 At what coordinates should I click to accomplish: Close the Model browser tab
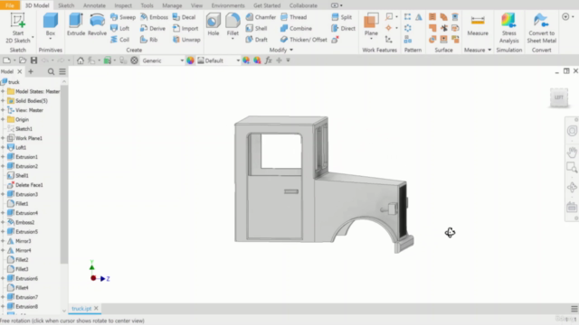pos(20,71)
